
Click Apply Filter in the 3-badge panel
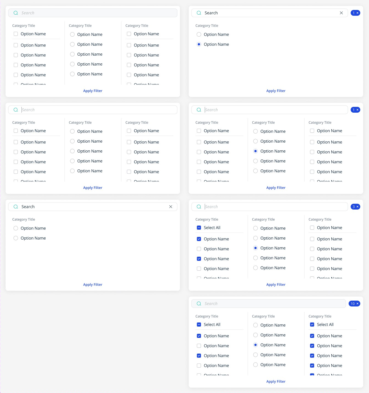tap(276, 284)
